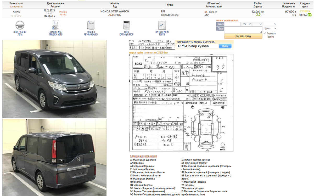Click the Ставка bid input field
The image size is (314, 196).
232,24
